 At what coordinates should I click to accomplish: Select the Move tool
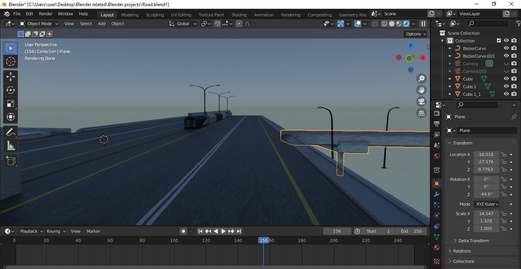pyautogui.click(x=11, y=77)
